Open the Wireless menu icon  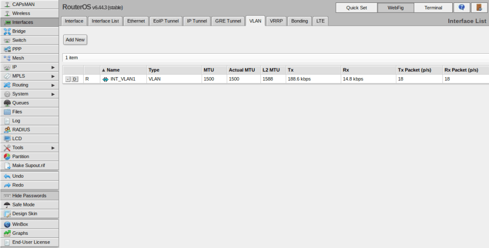point(7,13)
